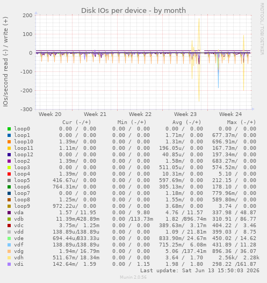Click the 'loop2' legend label

[x=22, y=161]
